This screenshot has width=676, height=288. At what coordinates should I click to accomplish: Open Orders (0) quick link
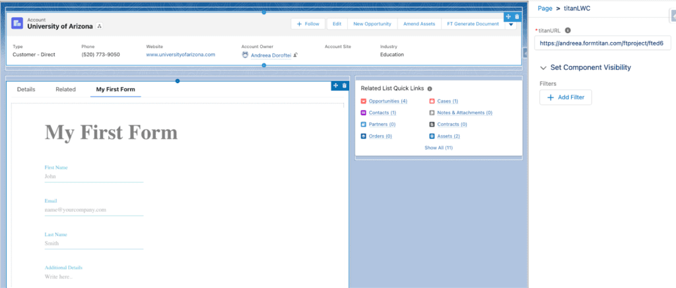click(x=380, y=136)
